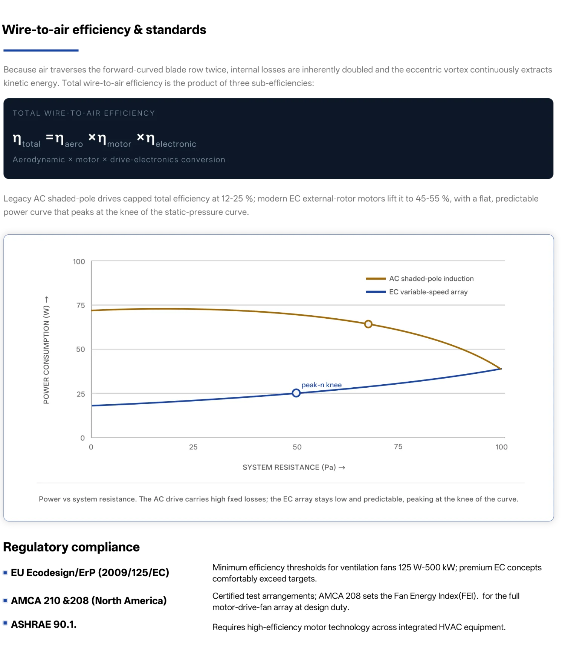Select the EC variable-speed array legend swatch
The width and height of the screenshot is (565, 648).
point(376,292)
